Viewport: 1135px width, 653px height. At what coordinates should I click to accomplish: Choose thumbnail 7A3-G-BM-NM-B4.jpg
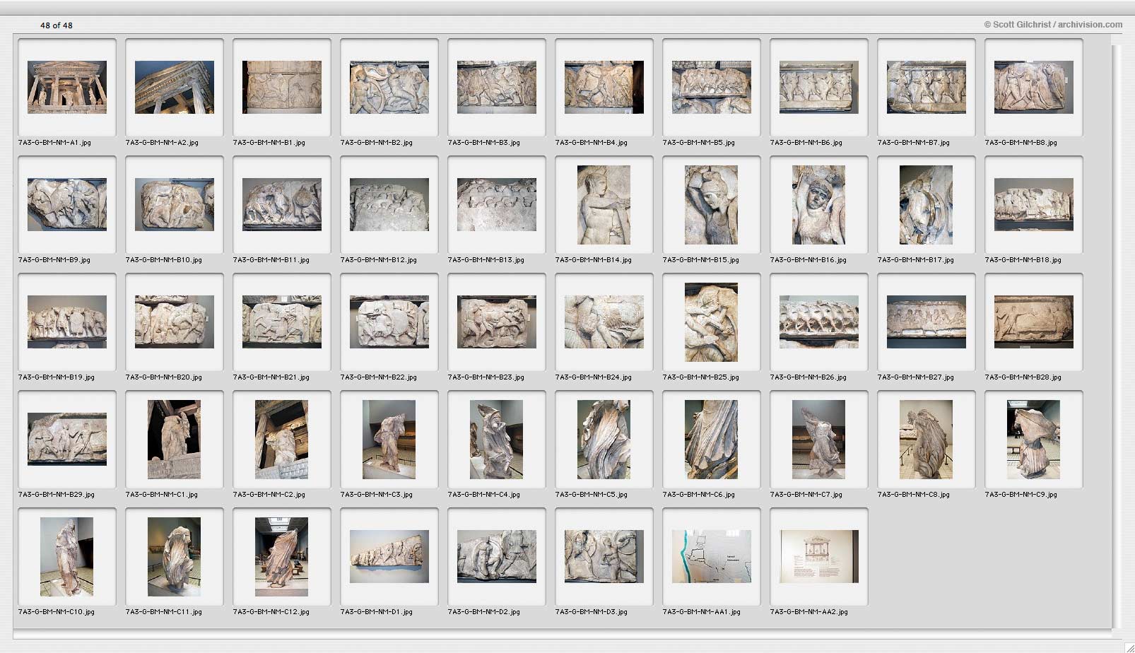click(x=604, y=87)
